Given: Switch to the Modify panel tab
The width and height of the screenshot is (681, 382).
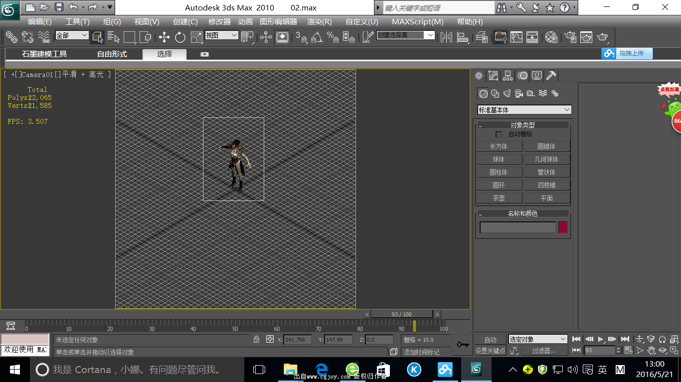Looking at the screenshot, I should (493, 76).
